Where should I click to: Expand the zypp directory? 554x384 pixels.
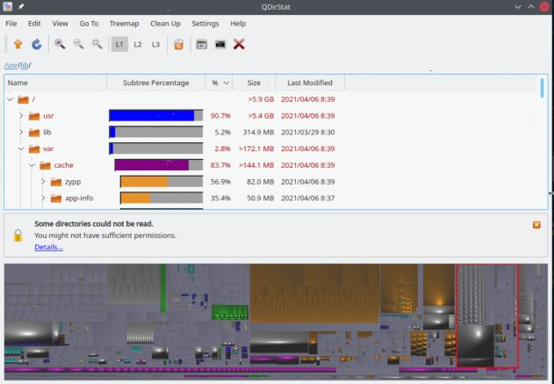coord(43,182)
